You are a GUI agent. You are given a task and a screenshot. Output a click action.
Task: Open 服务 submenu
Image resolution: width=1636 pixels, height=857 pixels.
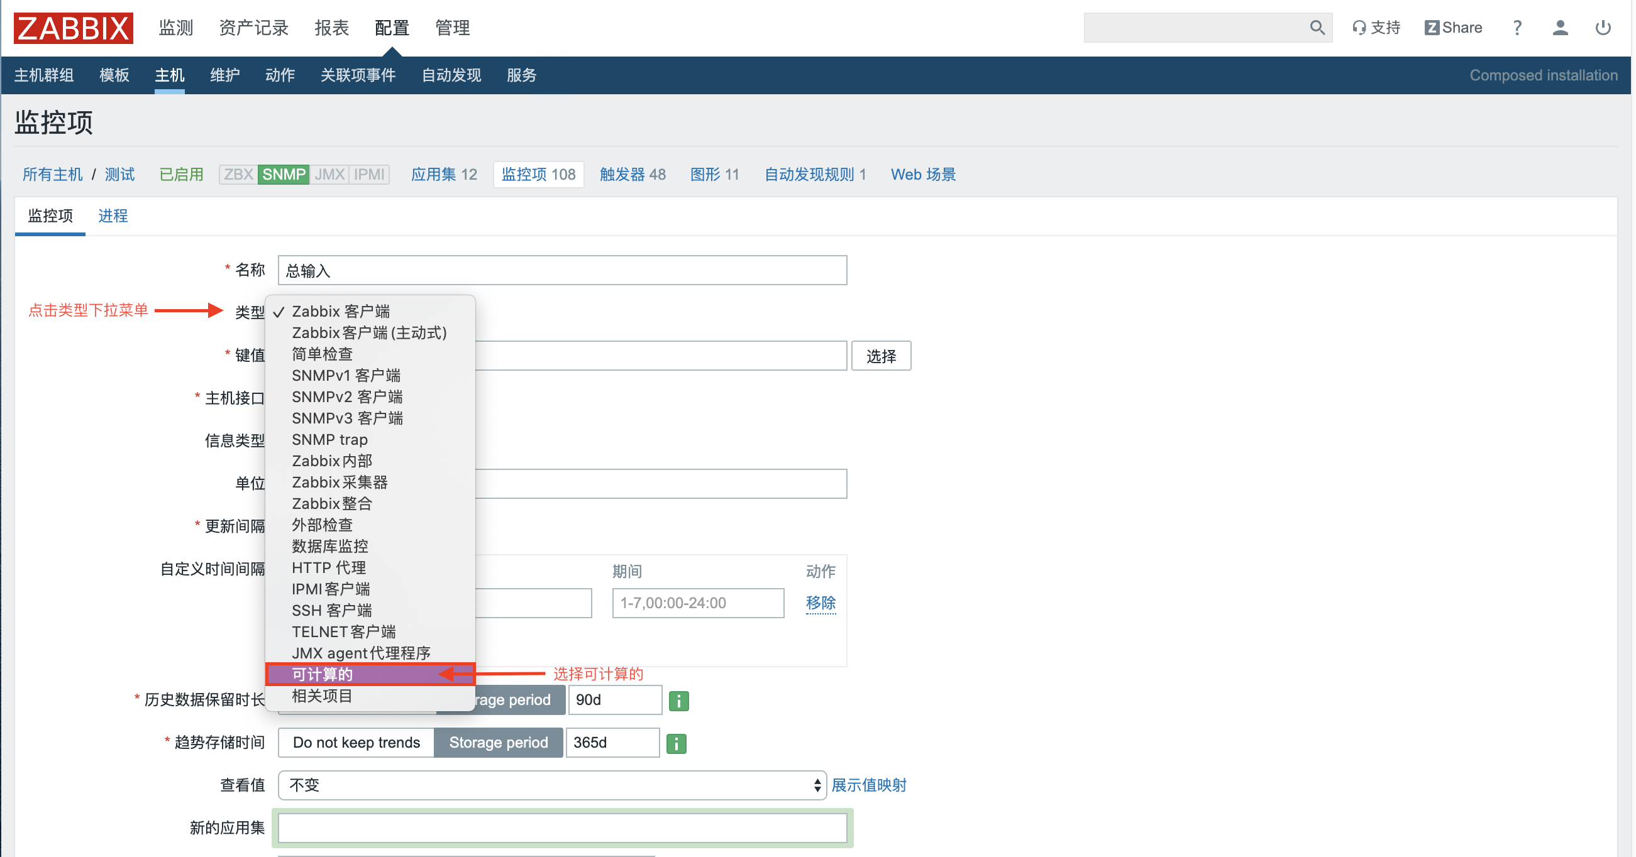(521, 75)
